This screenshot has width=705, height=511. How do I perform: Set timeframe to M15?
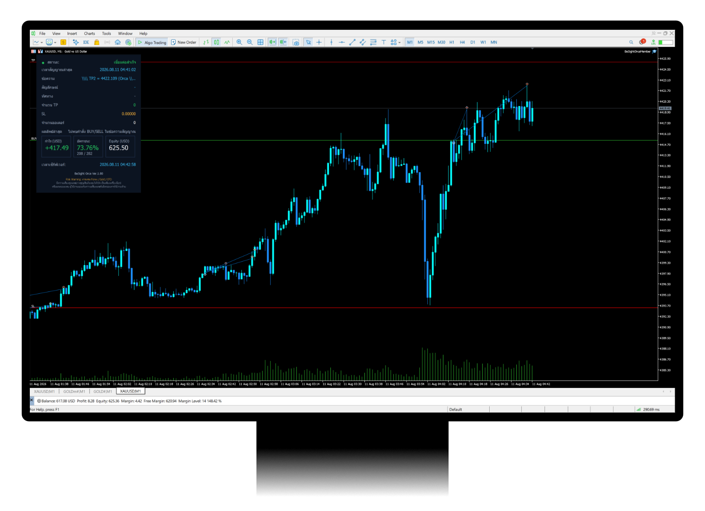[431, 42]
